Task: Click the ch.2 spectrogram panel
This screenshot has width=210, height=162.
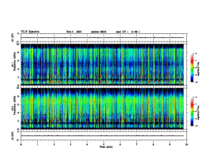Action: (x=102, y=109)
